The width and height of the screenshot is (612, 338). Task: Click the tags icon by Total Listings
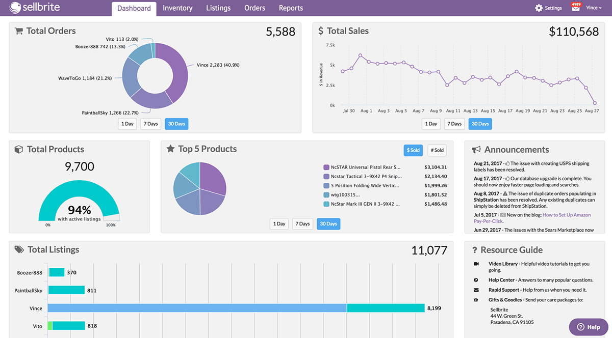tap(19, 249)
